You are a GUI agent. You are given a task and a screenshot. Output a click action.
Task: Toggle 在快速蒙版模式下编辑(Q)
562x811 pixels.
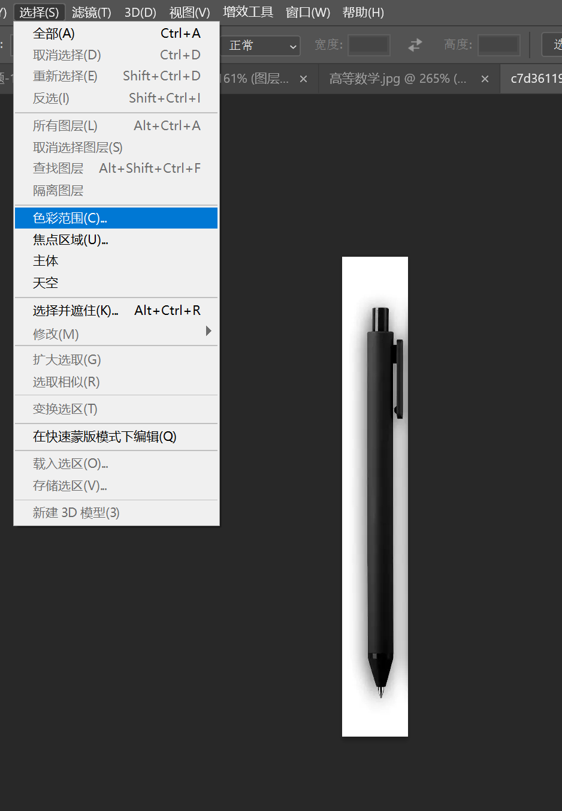pos(116,437)
